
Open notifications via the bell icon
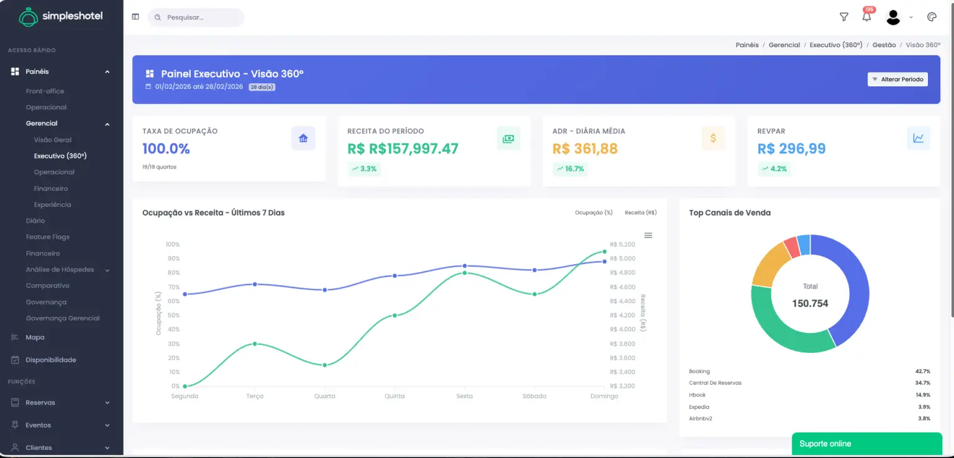tap(866, 17)
